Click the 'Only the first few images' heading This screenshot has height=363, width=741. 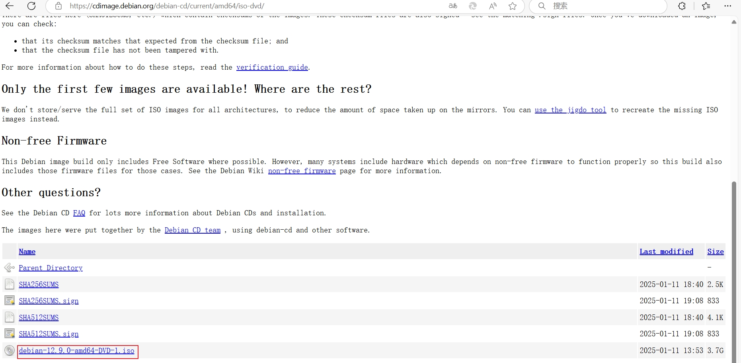pyautogui.click(x=187, y=89)
